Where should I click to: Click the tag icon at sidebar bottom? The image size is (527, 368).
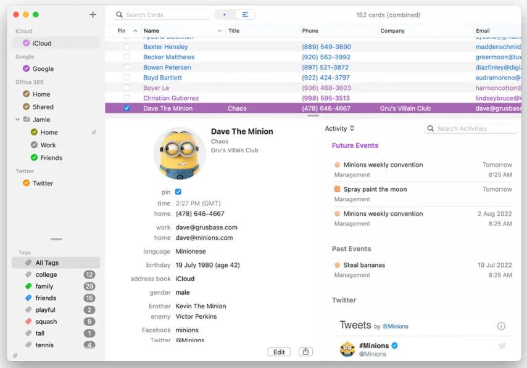click(15, 356)
